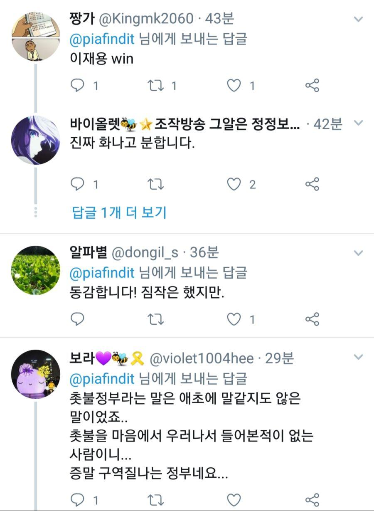Viewport: 374px width, 511px height.
Task: Share 알파별's tweet
Action: 312,319
